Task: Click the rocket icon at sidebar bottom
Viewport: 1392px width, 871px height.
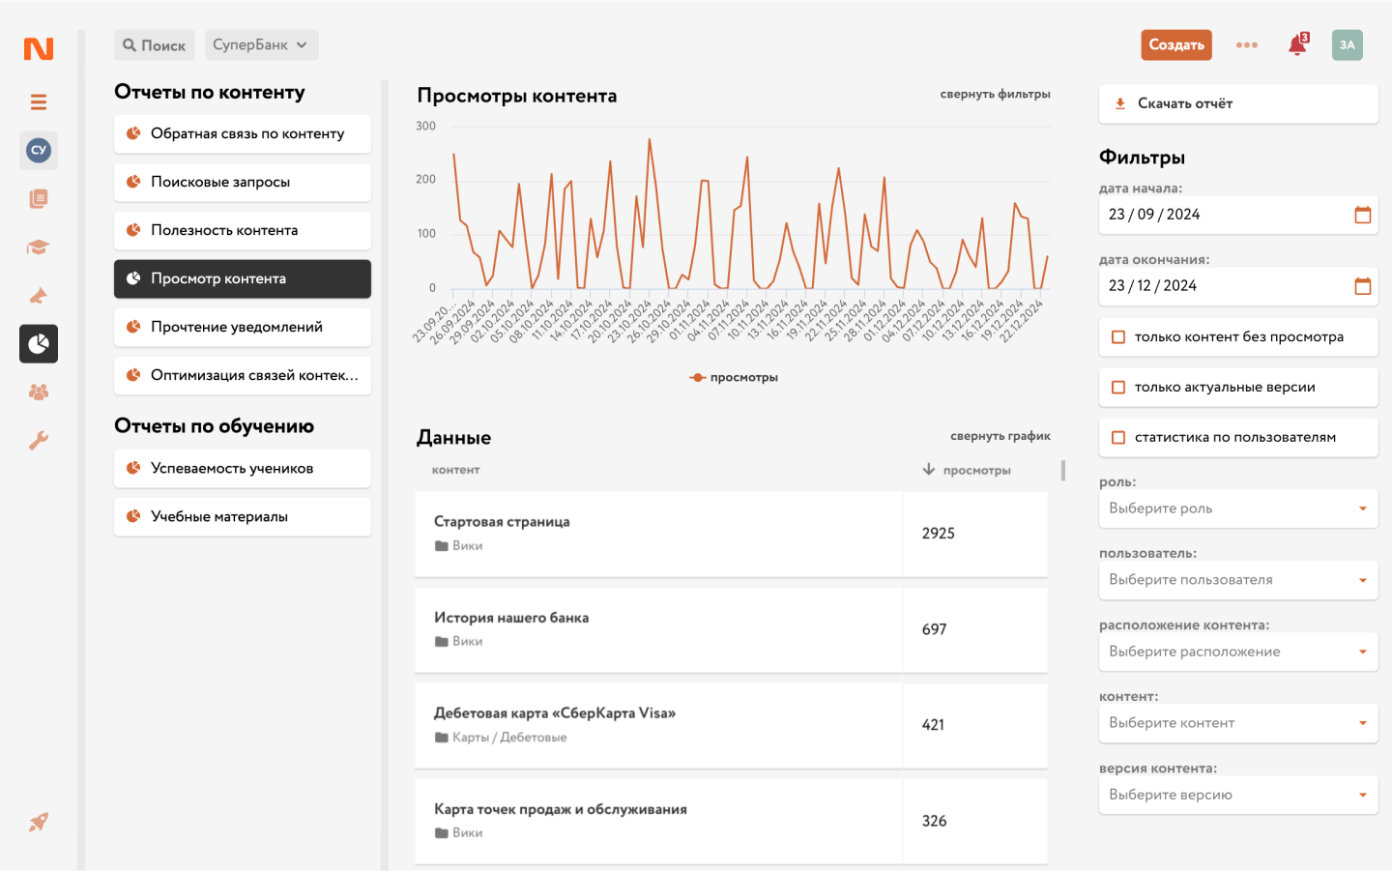Action: [x=39, y=823]
